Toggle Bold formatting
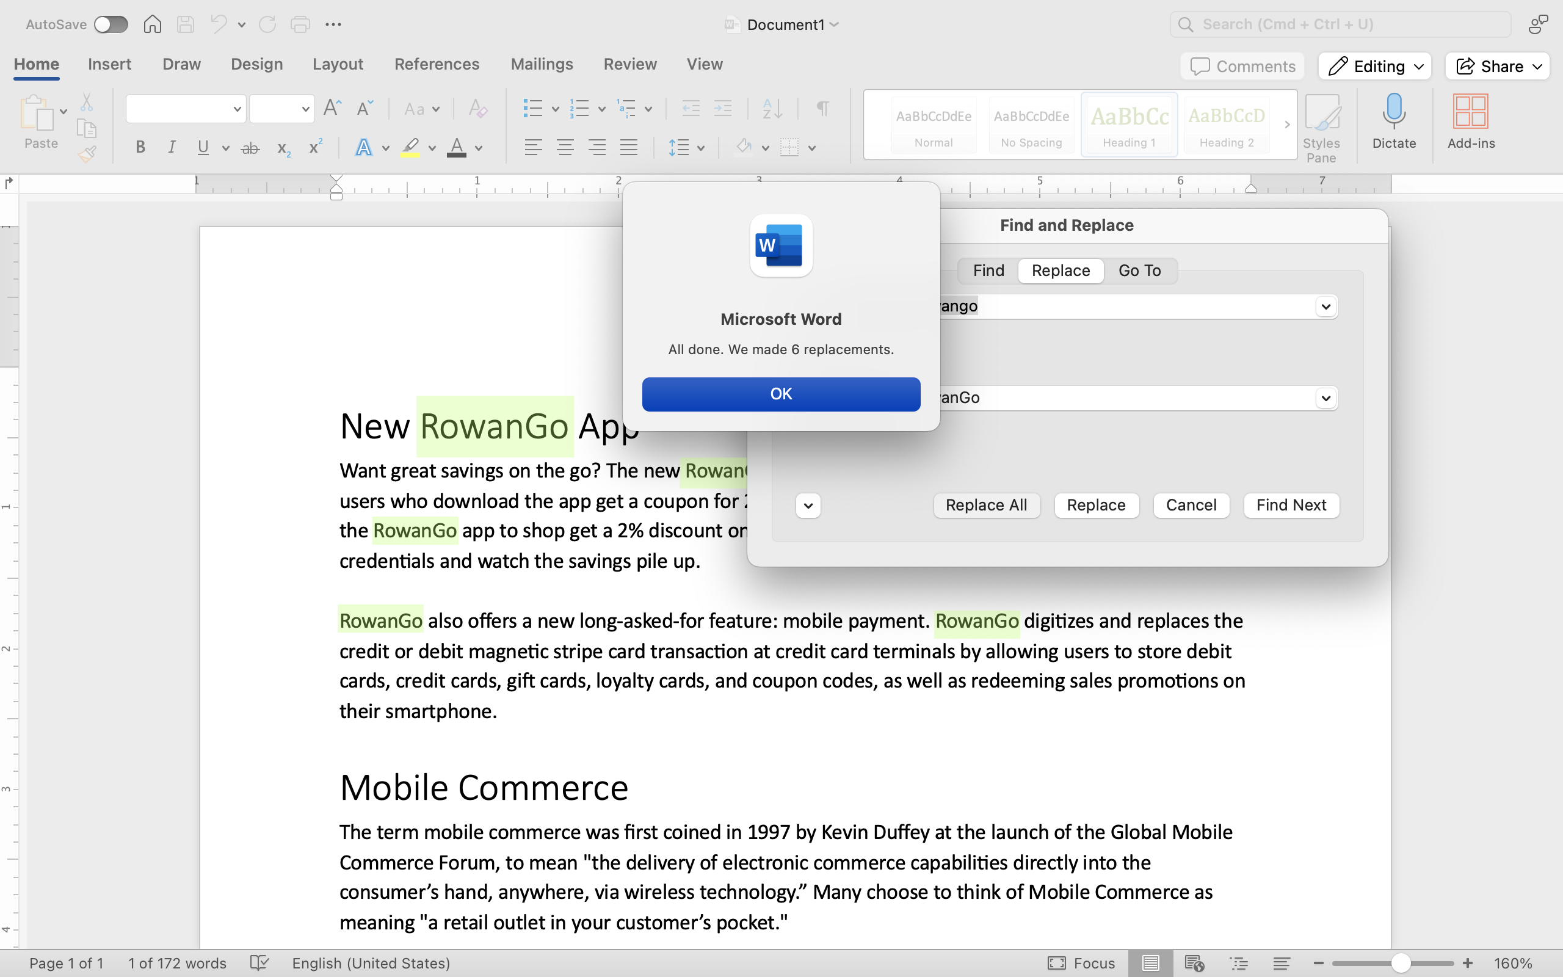1563x977 pixels. point(140,148)
